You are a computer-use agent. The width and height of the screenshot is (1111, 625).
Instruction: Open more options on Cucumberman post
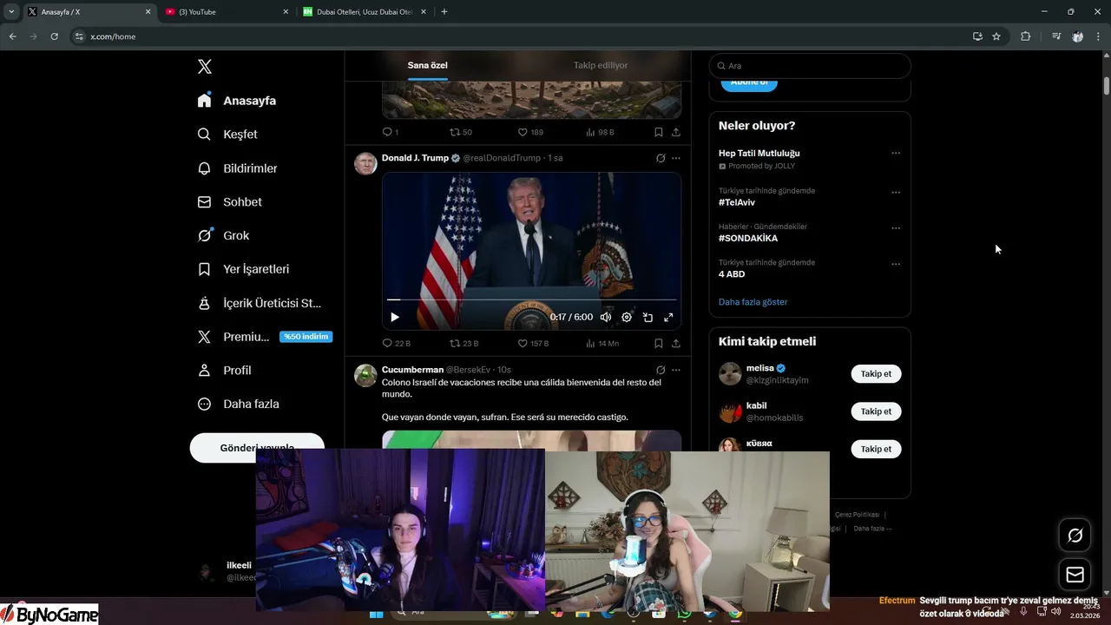click(676, 370)
